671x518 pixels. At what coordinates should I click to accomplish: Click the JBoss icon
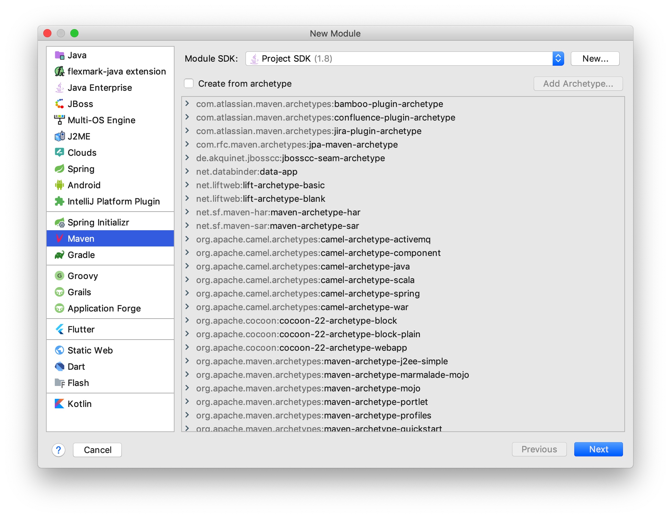(60, 104)
